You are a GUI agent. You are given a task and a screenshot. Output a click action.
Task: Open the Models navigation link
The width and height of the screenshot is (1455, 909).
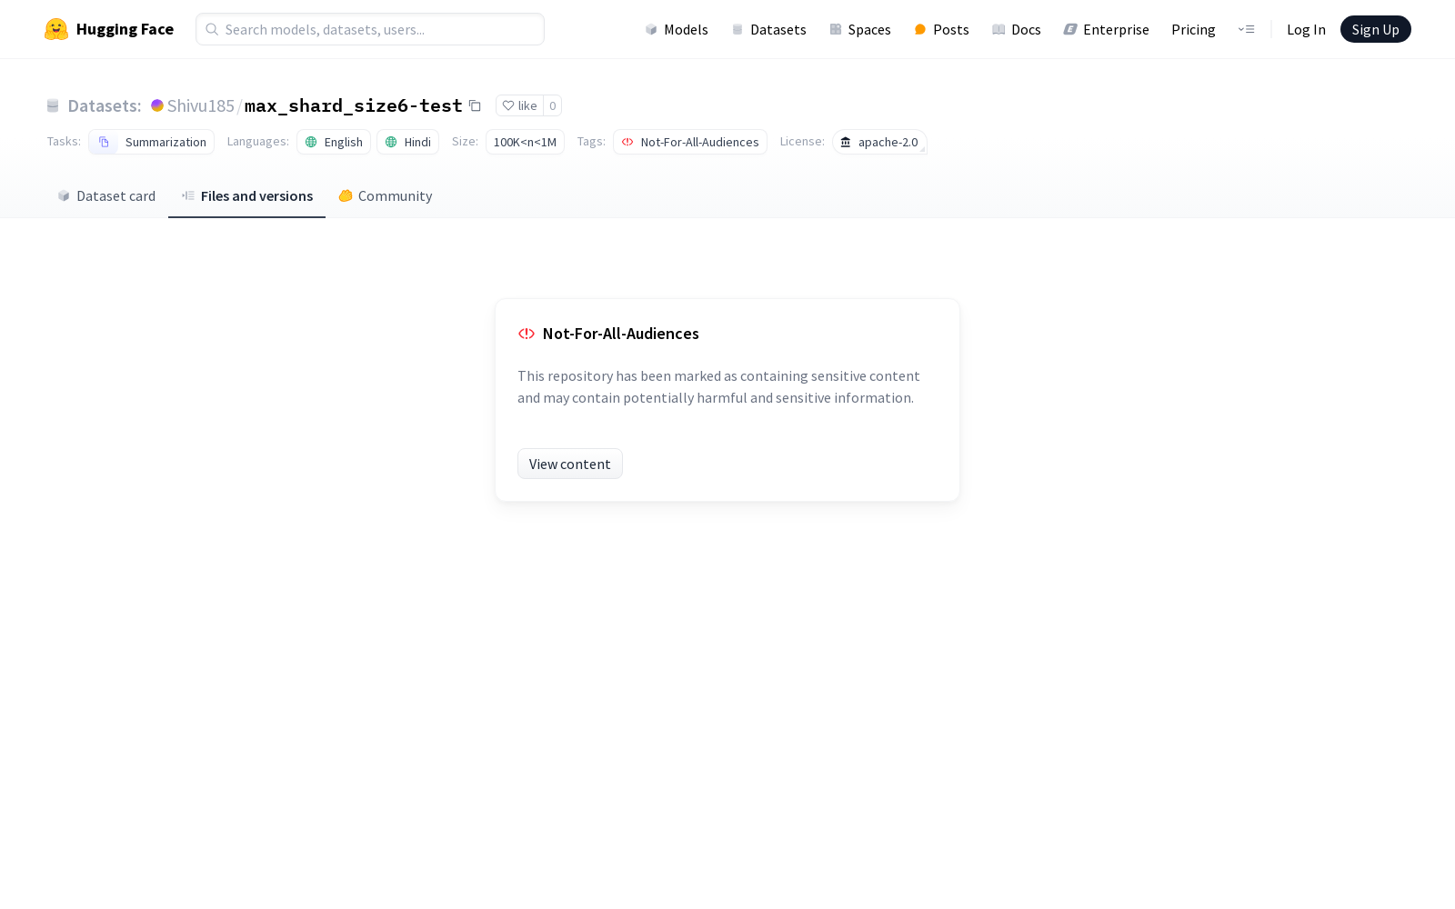click(x=677, y=29)
